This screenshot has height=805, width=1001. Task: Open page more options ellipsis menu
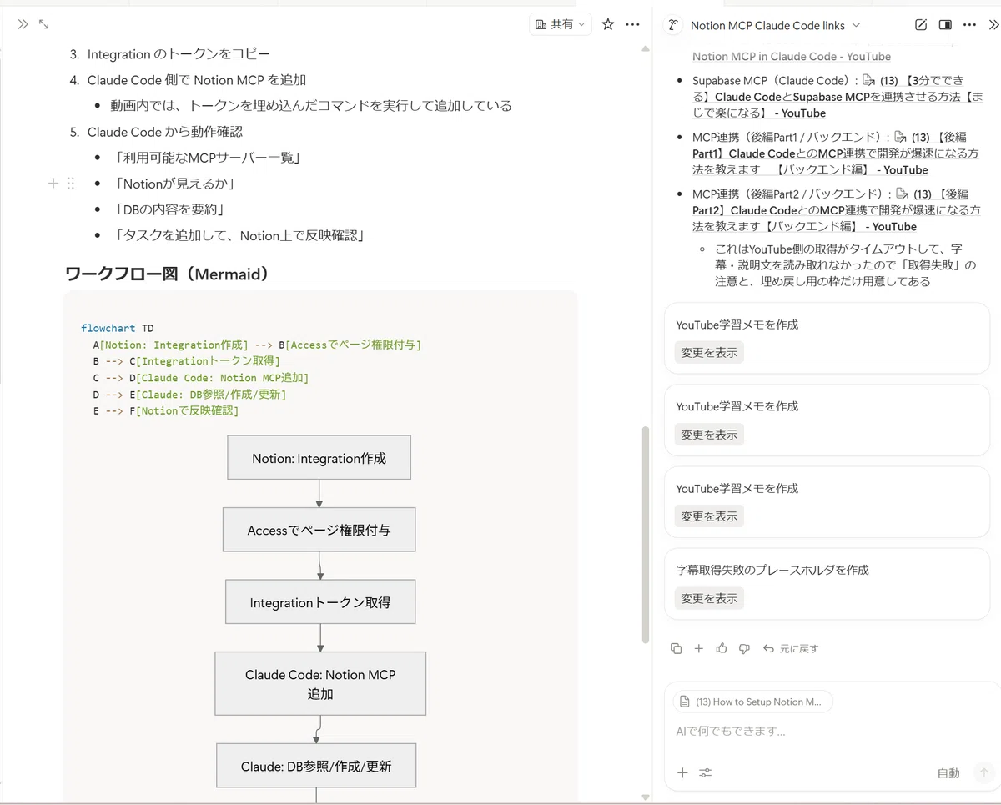point(634,24)
